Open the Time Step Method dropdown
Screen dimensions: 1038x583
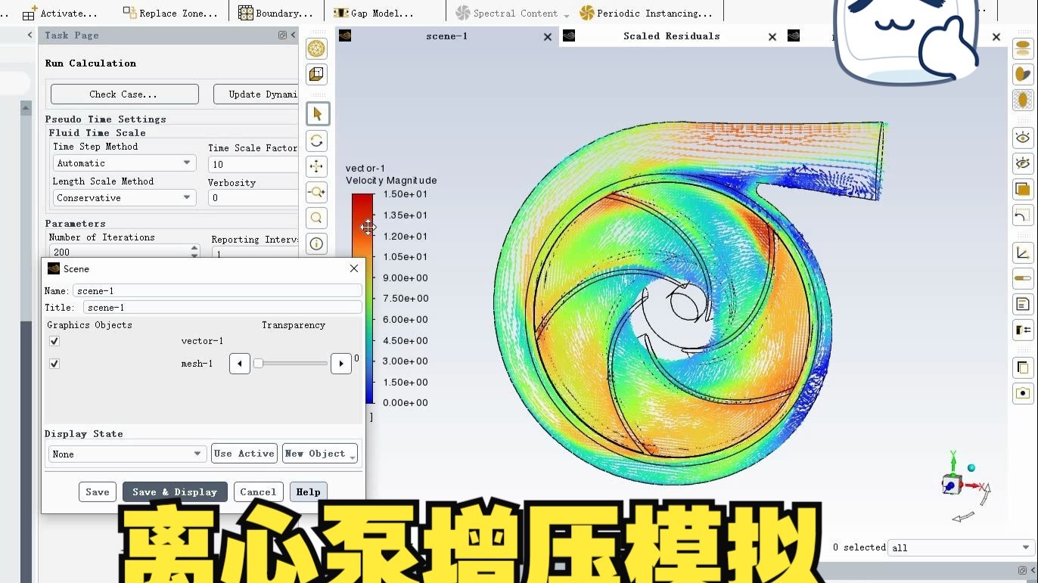click(186, 163)
